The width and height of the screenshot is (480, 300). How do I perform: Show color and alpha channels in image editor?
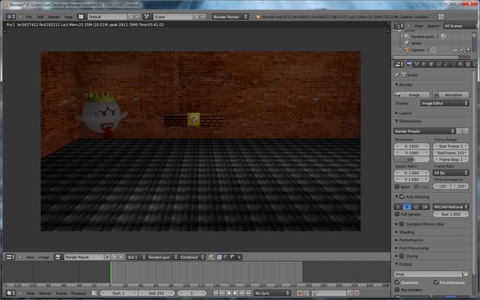tap(219, 257)
